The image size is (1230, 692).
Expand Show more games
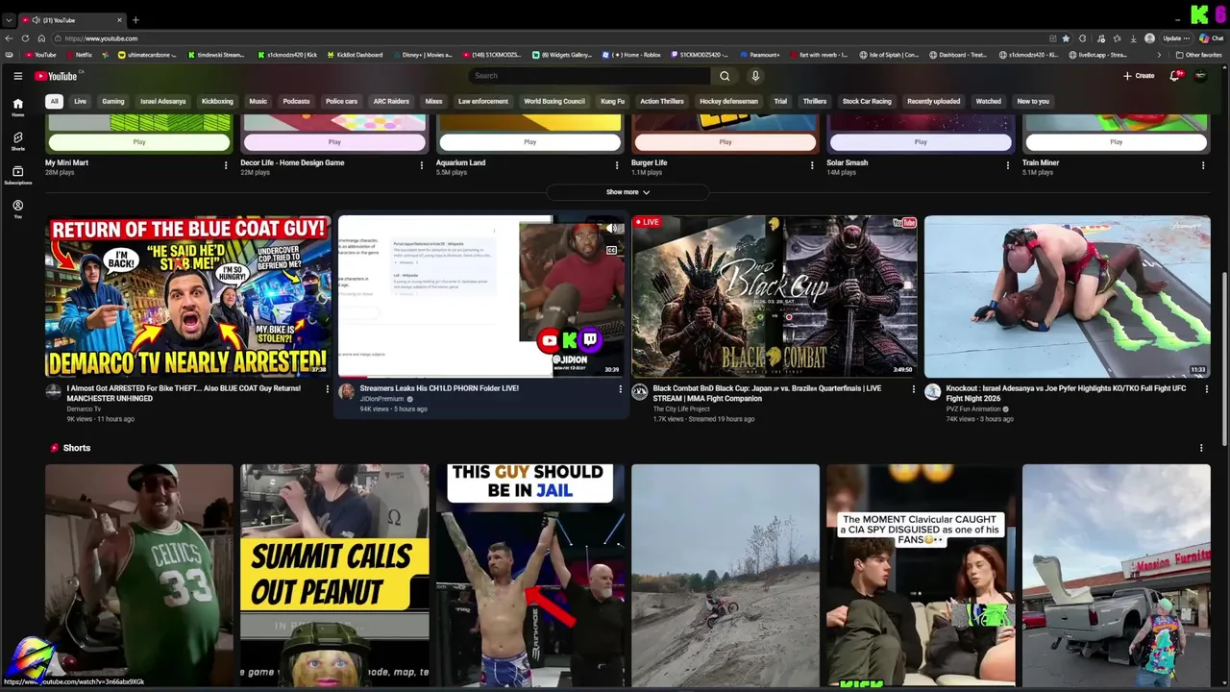(x=627, y=192)
